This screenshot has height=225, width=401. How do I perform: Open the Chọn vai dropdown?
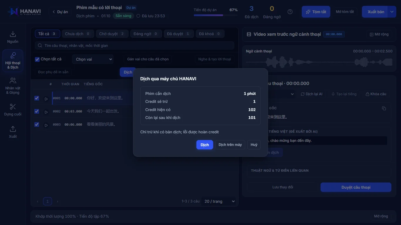(x=93, y=59)
